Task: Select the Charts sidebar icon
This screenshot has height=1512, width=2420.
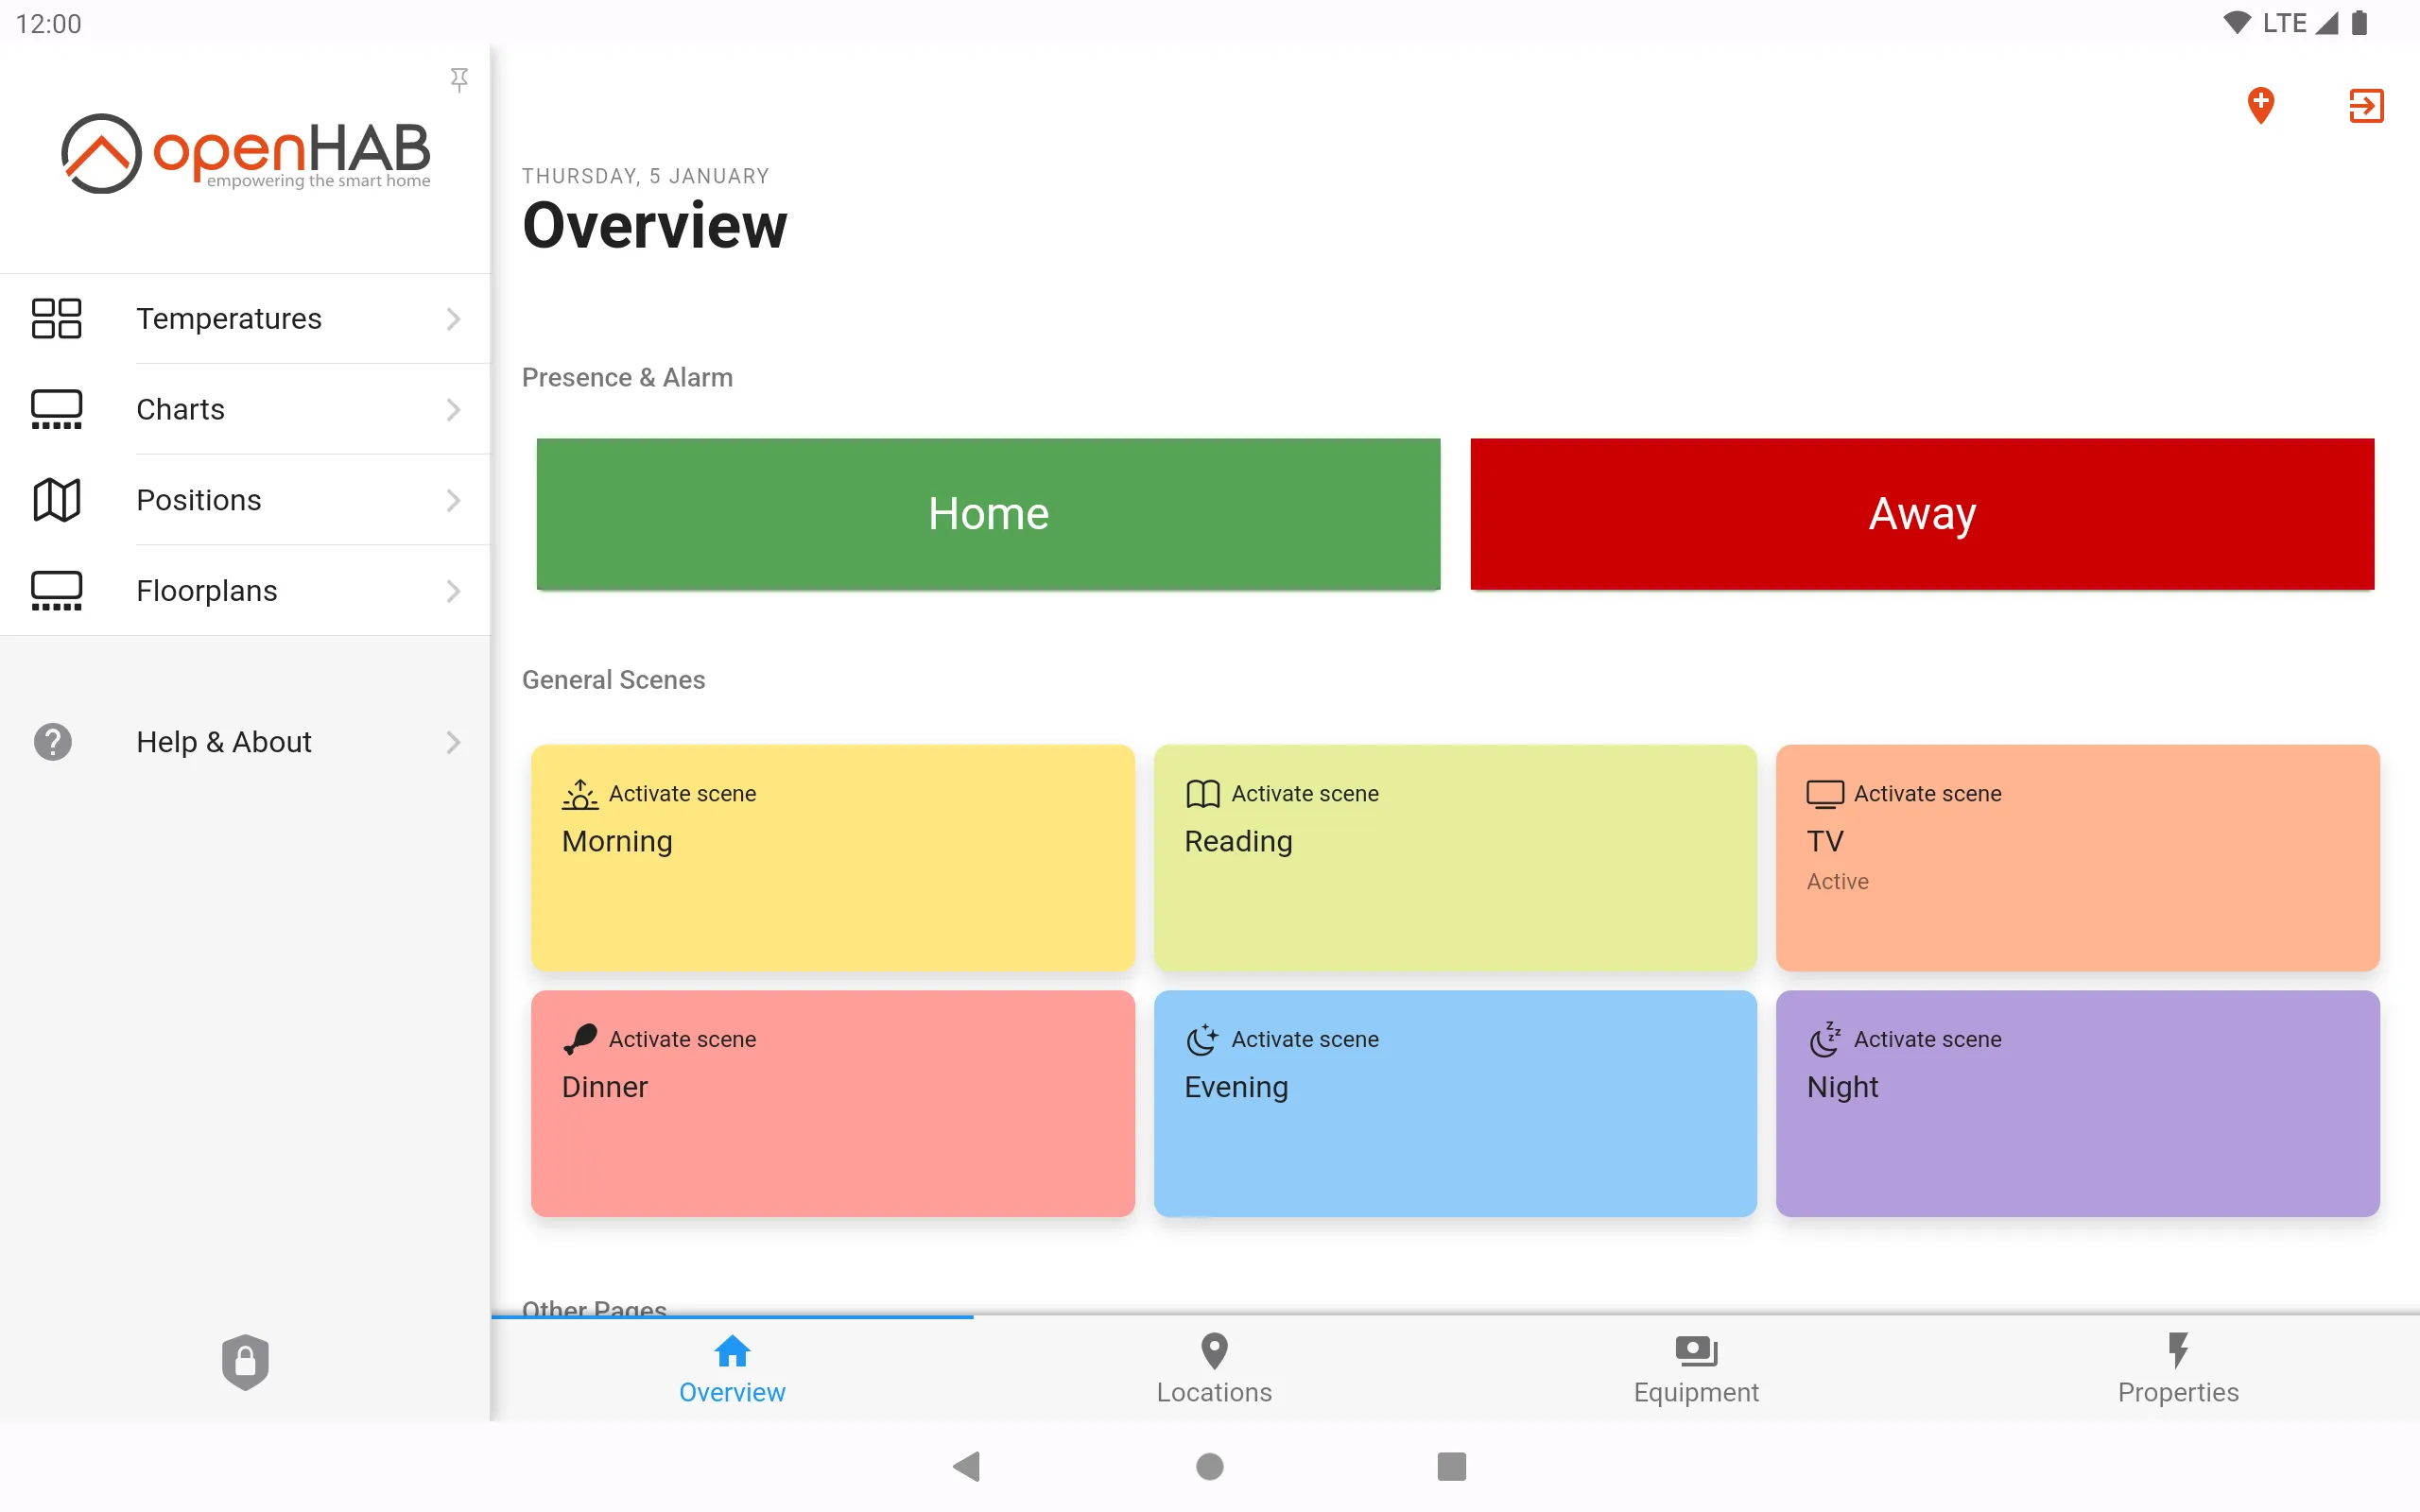Action: point(56,407)
